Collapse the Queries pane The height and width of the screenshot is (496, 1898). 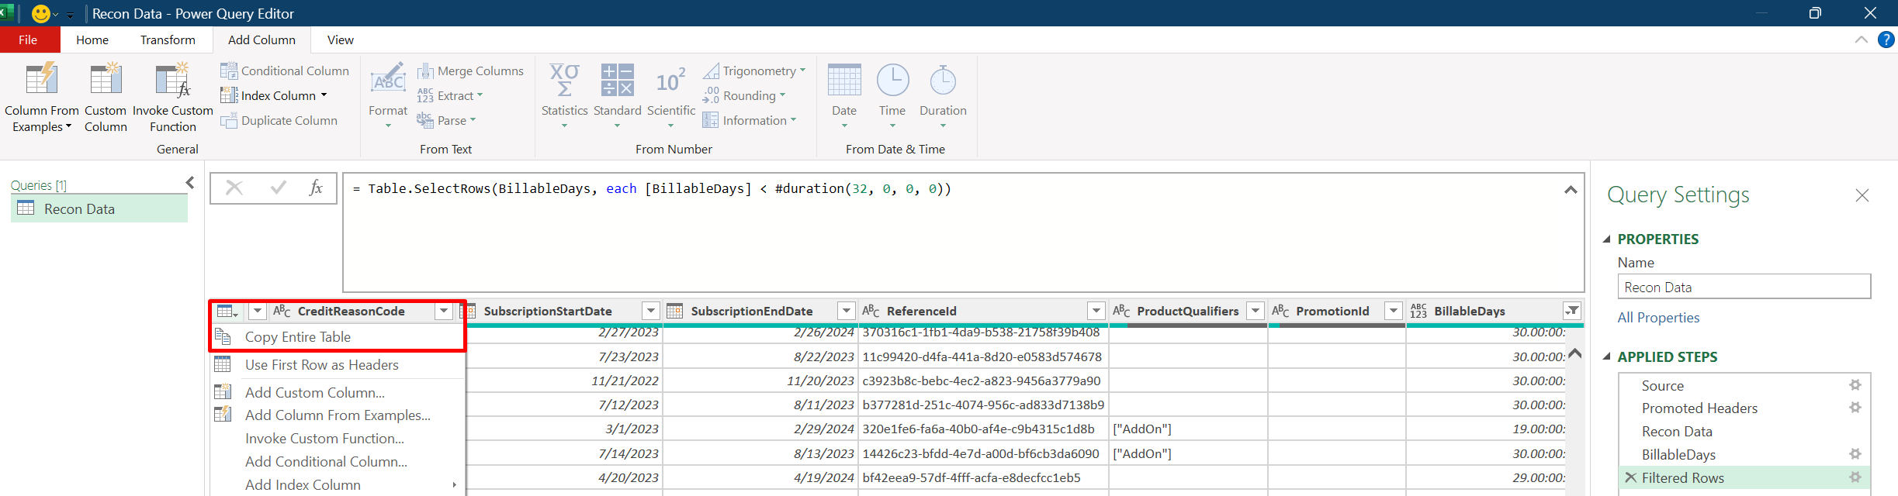pos(190,183)
